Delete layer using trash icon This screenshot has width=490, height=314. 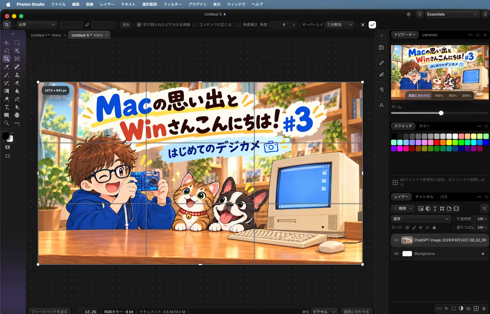click(x=484, y=308)
